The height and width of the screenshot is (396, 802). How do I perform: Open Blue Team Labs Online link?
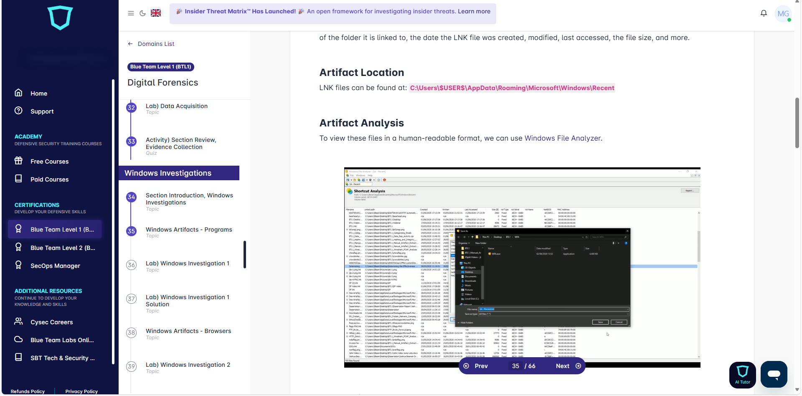(62, 340)
